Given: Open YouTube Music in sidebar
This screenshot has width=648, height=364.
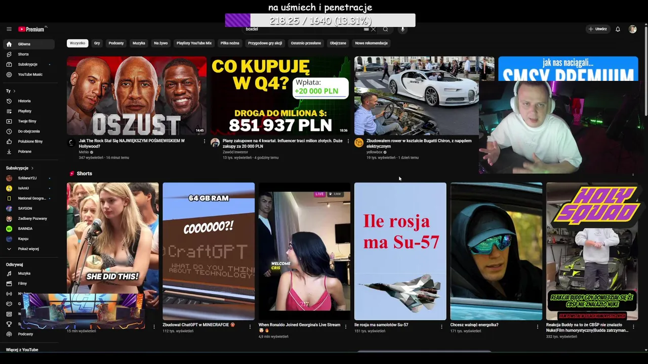Looking at the screenshot, I should (x=30, y=74).
